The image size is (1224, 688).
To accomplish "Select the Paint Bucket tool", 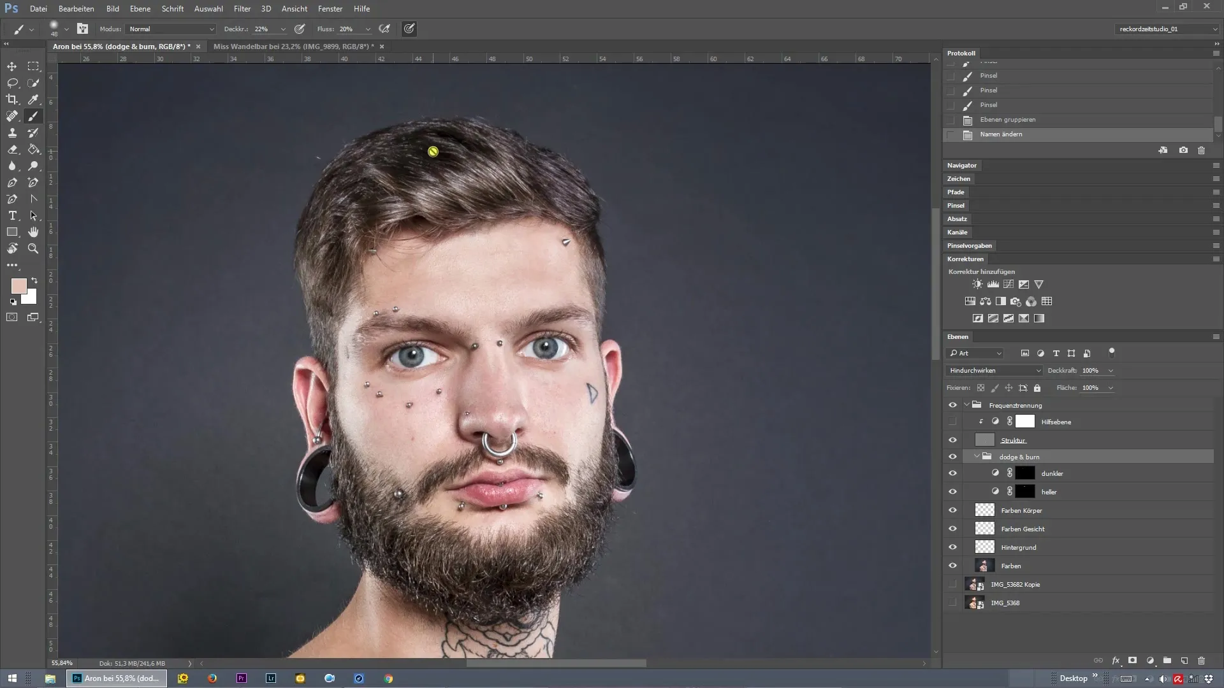I will coord(33,149).
